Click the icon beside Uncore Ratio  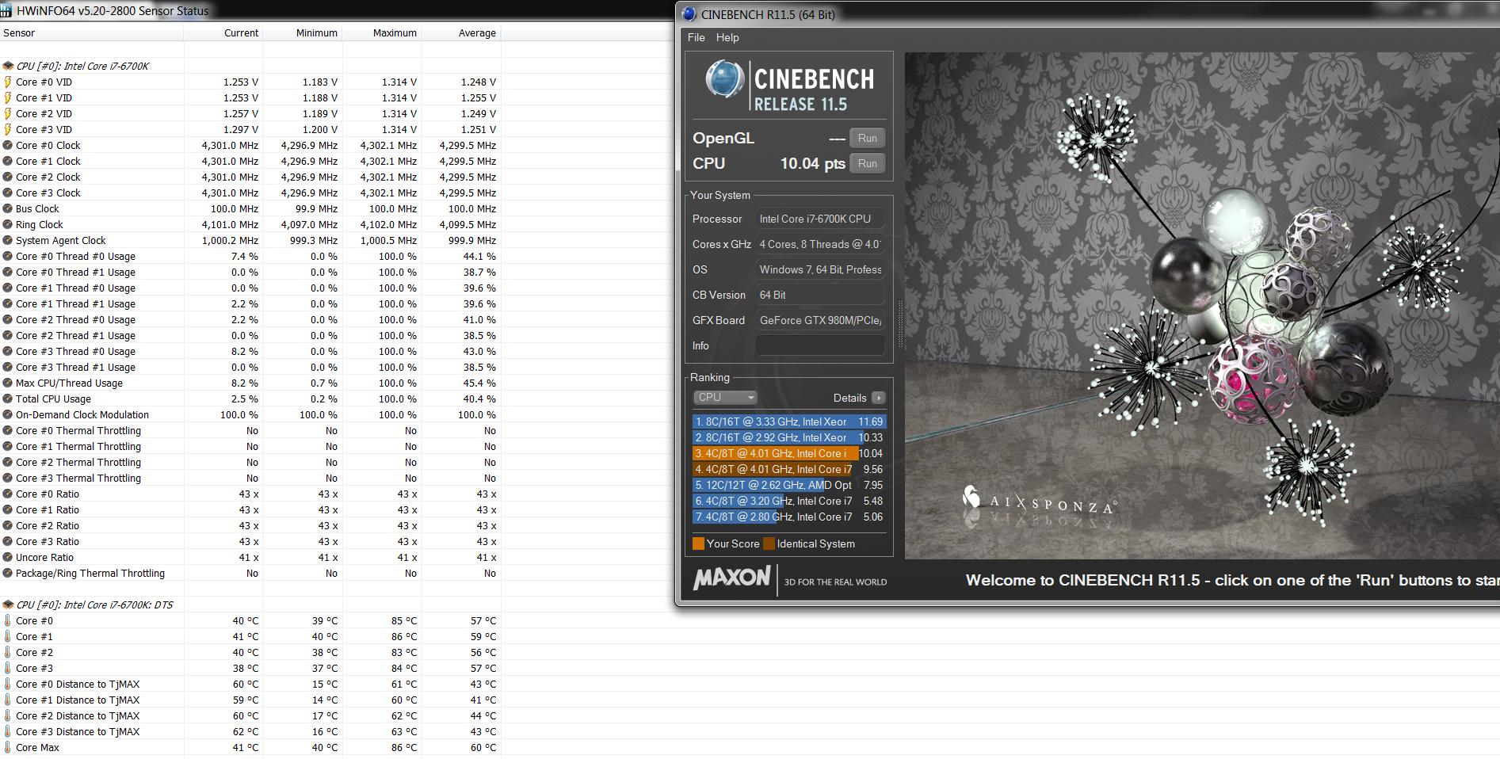point(8,558)
